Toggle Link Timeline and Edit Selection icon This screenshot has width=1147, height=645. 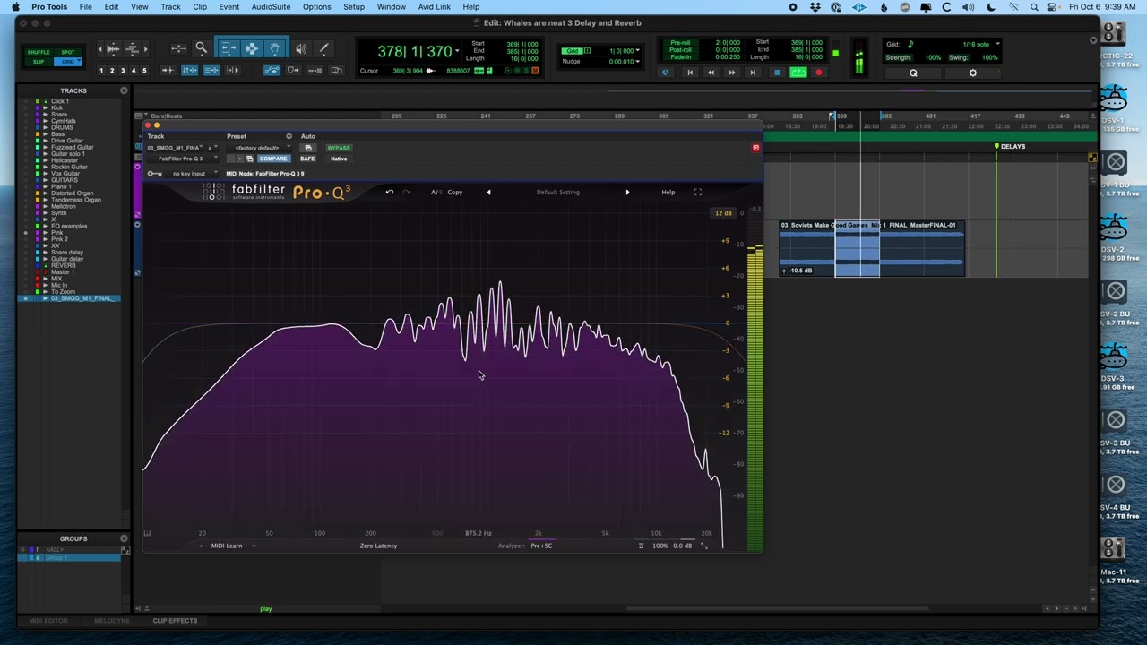point(189,70)
